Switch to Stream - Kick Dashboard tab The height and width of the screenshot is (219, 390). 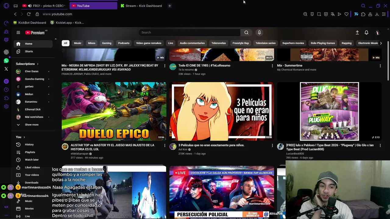point(141,6)
